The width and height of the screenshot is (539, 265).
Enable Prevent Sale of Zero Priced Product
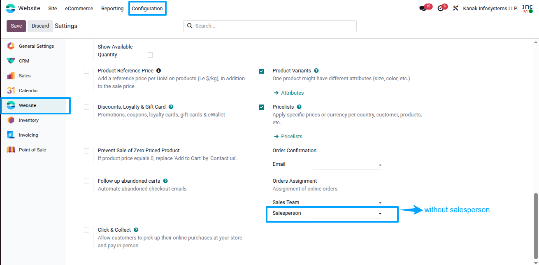(86, 151)
